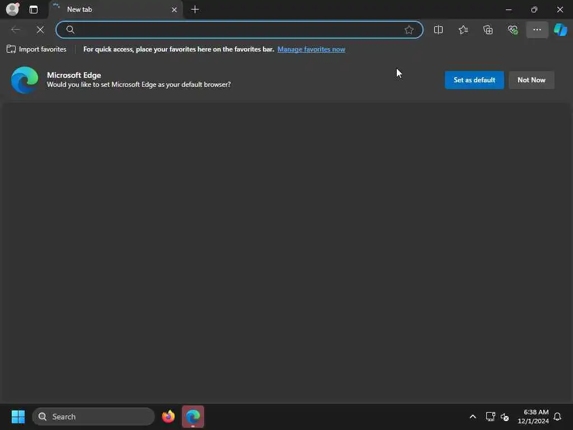Open Settings and more menu
The width and height of the screenshot is (573, 430).
537,30
